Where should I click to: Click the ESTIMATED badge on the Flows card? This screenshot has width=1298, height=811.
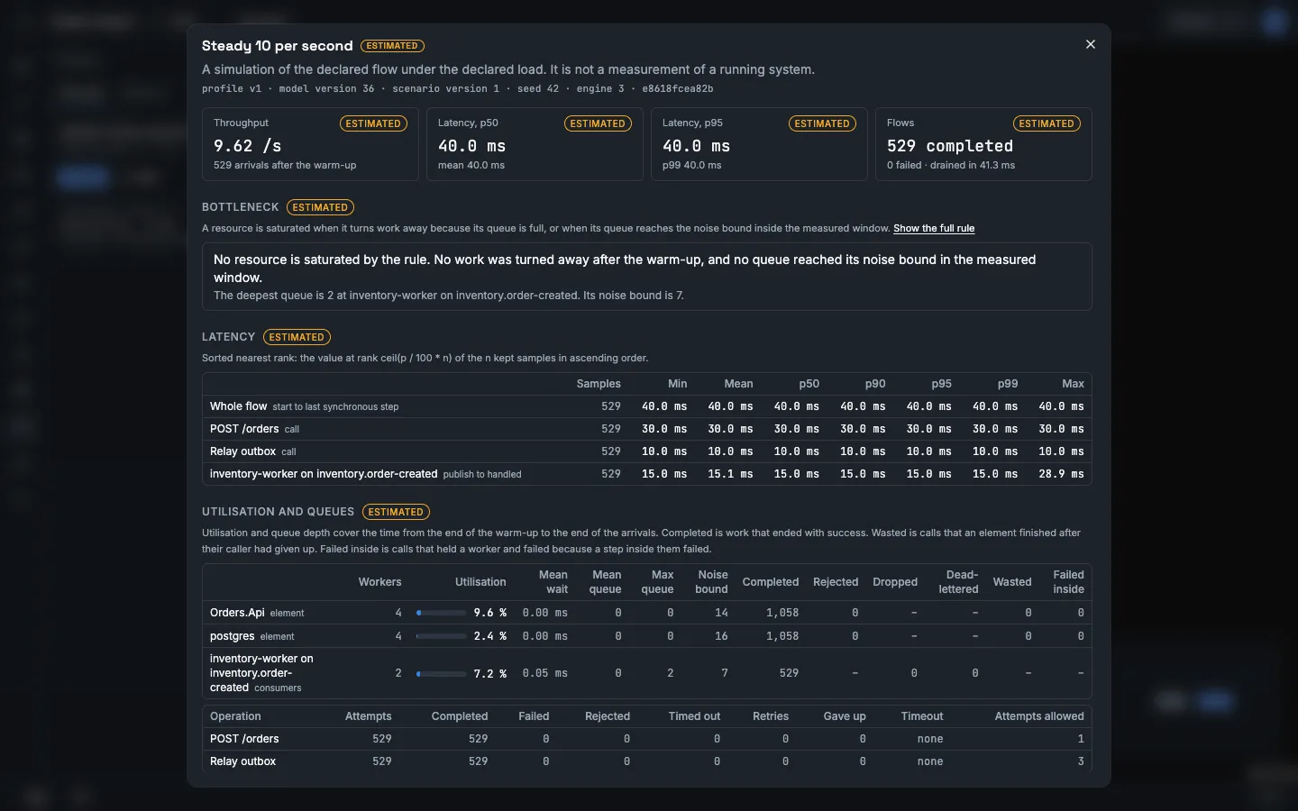click(1047, 123)
